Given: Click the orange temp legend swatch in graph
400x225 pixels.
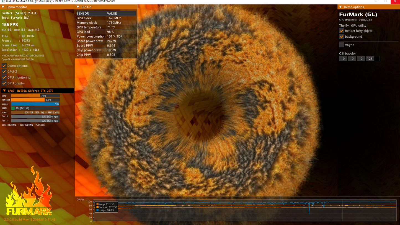Looking at the screenshot, I should pyautogui.click(x=97, y=204).
